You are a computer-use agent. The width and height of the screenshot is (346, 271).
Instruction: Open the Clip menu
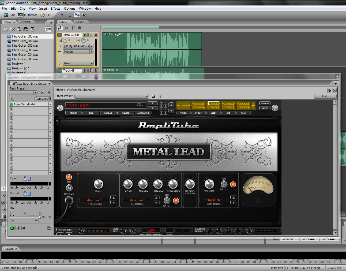point(22,9)
